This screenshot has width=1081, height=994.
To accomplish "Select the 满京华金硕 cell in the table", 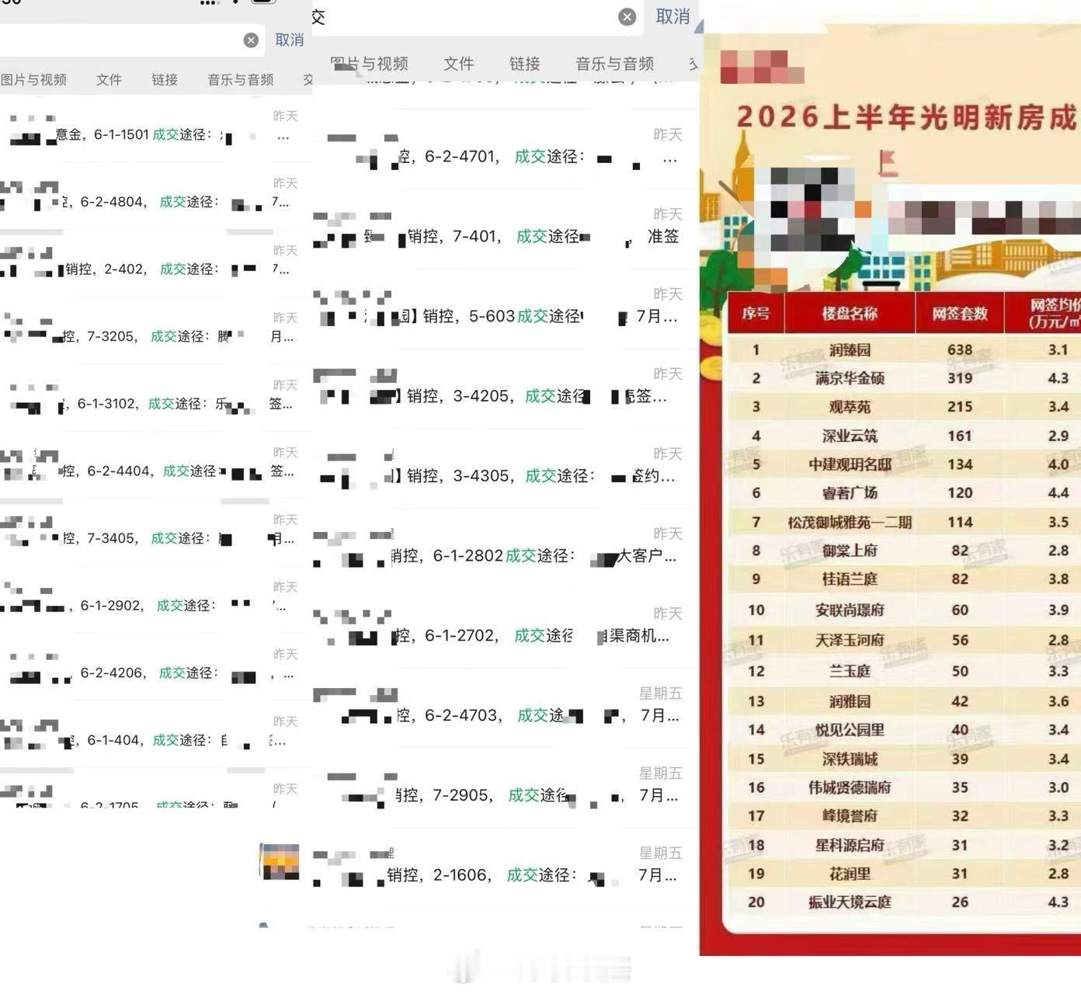I will pos(850,378).
